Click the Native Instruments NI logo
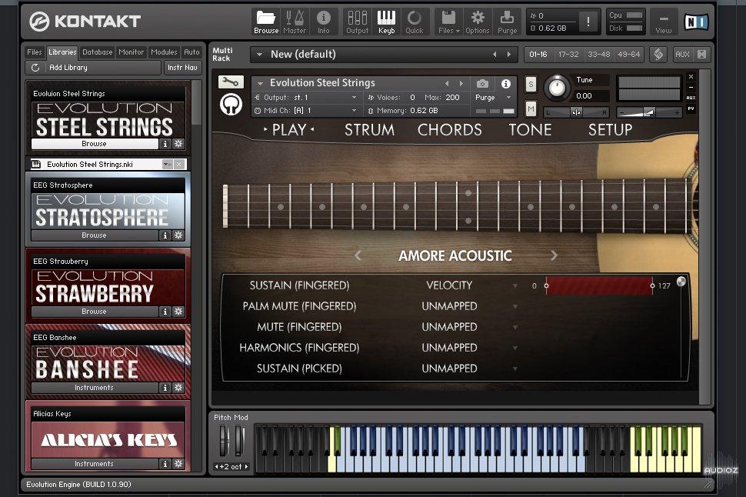The width and height of the screenshot is (746, 497). (696, 22)
